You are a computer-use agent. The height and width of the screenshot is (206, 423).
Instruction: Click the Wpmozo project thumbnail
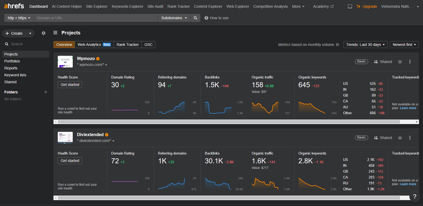[x=65, y=62]
